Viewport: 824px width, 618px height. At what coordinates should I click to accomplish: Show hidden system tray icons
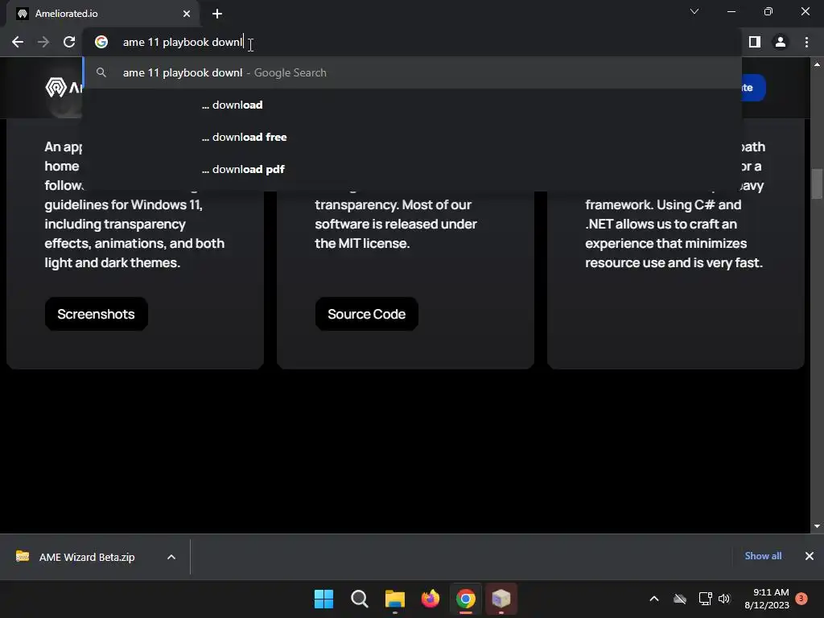pos(654,599)
